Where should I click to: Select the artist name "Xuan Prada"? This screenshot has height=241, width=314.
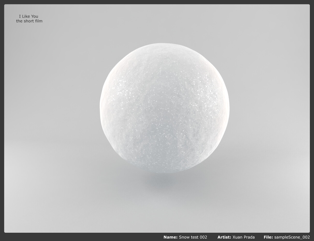pyautogui.click(x=244, y=237)
